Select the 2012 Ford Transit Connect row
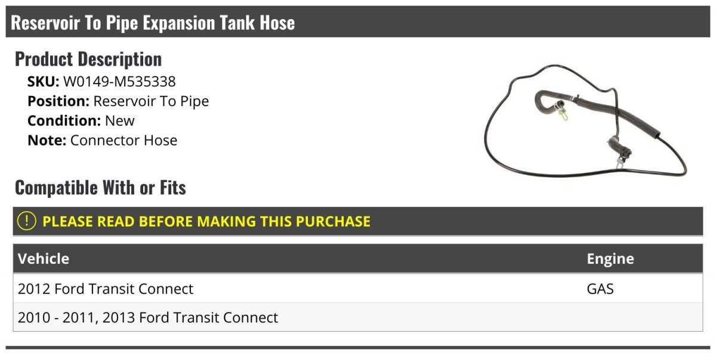Image resolution: width=716 pixels, height=355 pixels. (x=358, y=289)
